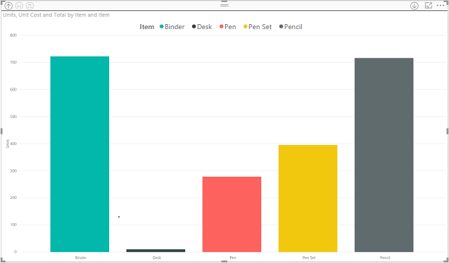The width and height of the screenshot is (449, 263).
Task: Click the Pen legend label
Action: pyautogui.click(x=230, y=27)
